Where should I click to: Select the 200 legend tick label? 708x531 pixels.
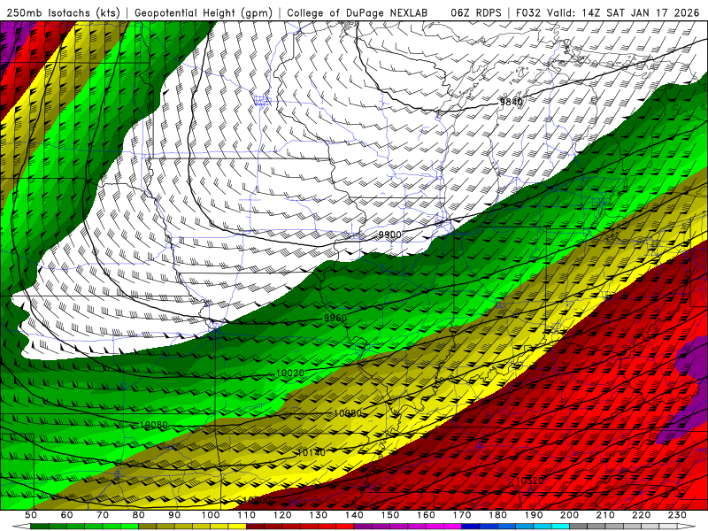[x=569, y=515]
